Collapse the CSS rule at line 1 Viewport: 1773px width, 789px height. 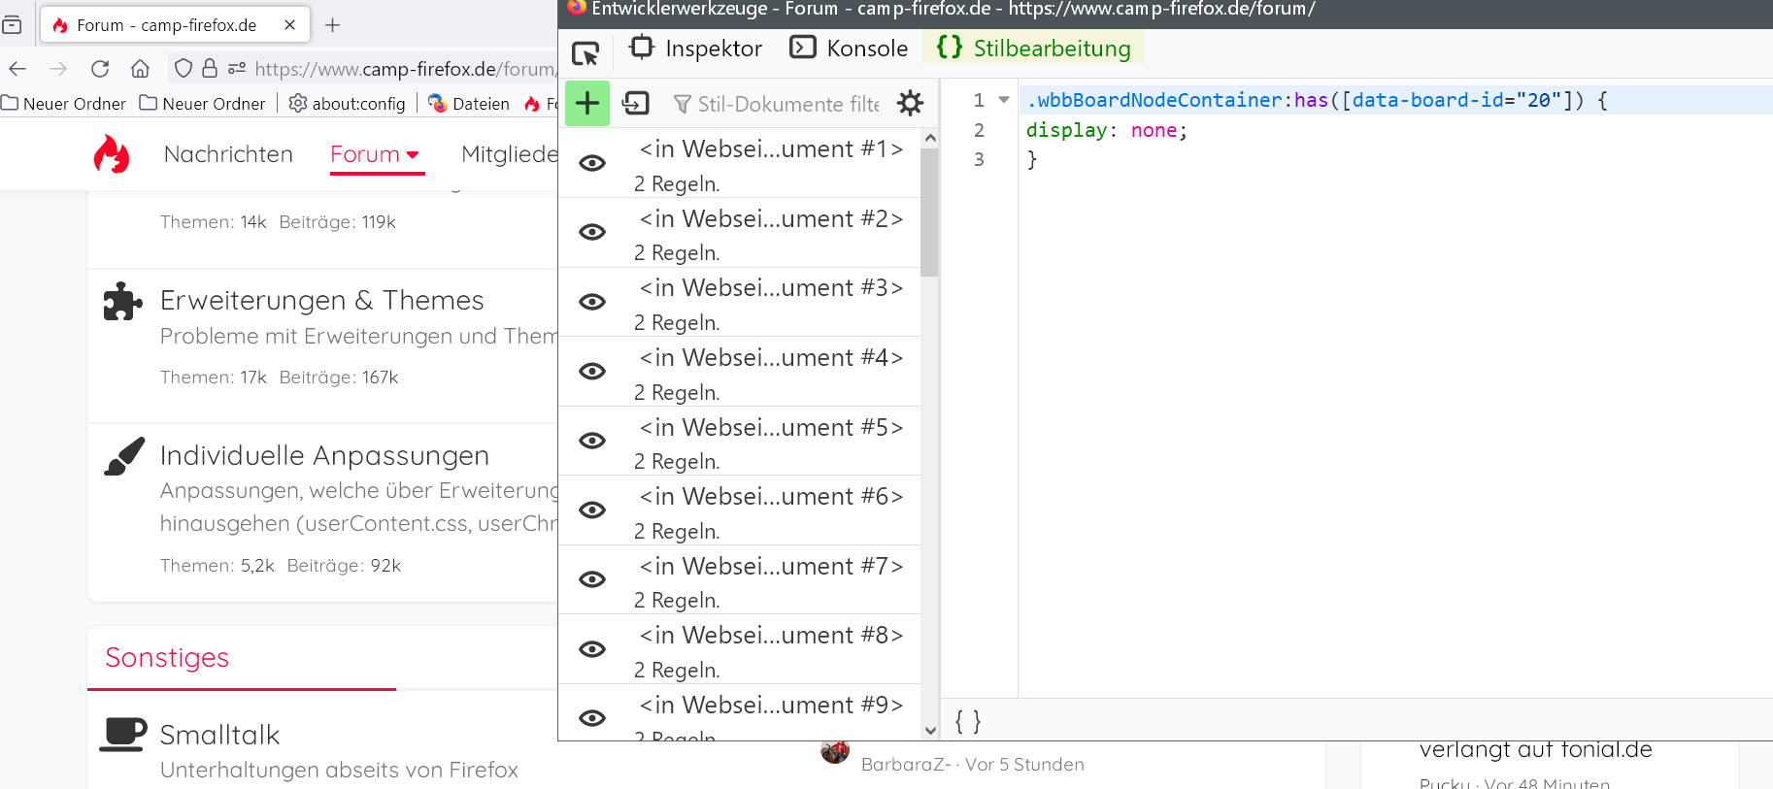(x=1004, y=100)
